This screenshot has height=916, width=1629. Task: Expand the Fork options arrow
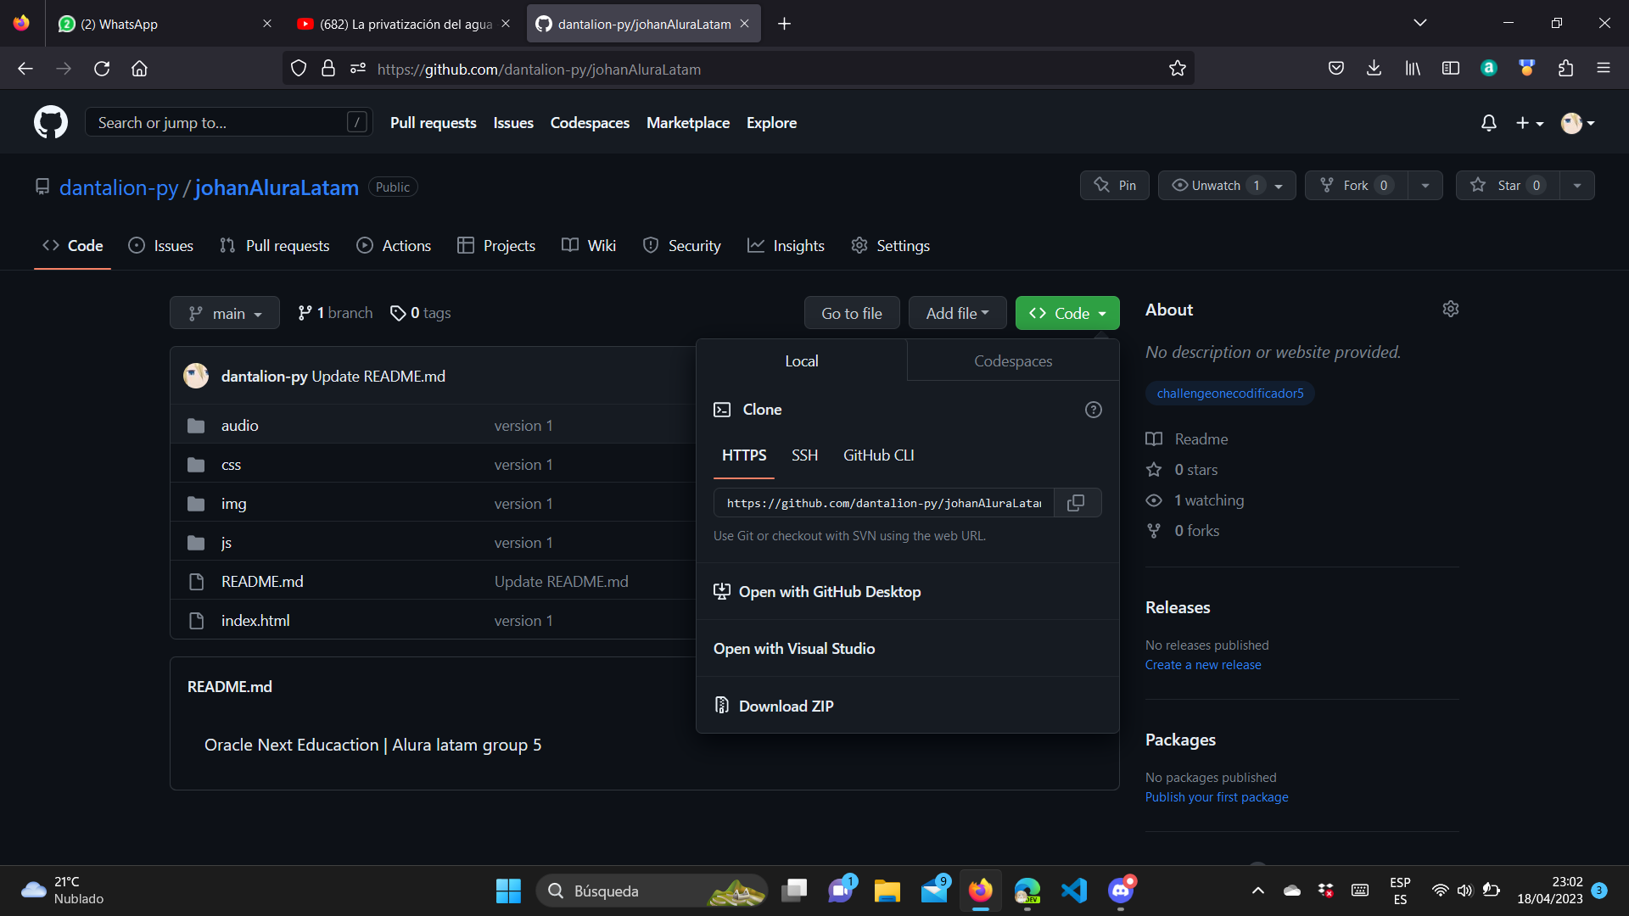point(1425,186)
